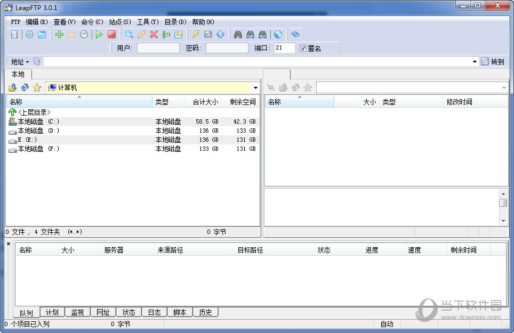Image resolution: width=514 pixels, height=333 pixels.
Task: Expand the 地址 label dropdown arrow
Action: point(28,62)
